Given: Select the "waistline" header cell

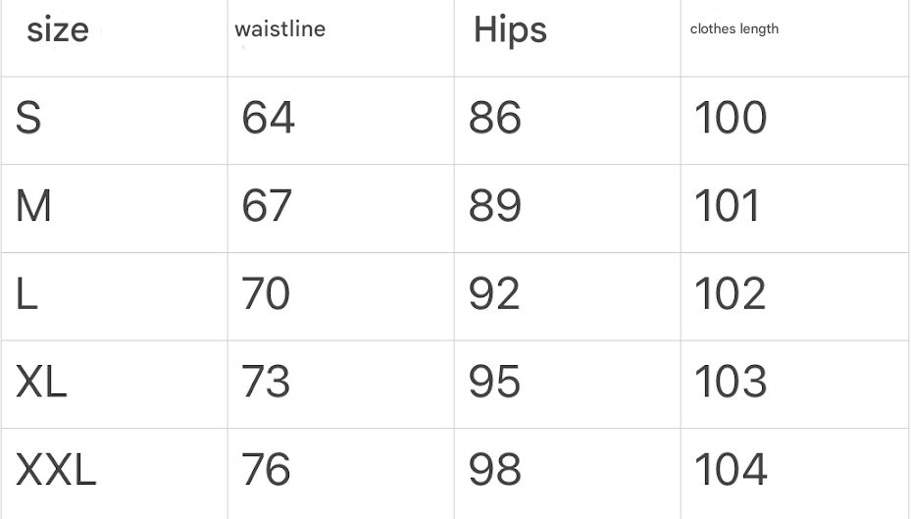Looking at the screenshot, I should click(279, 29).
